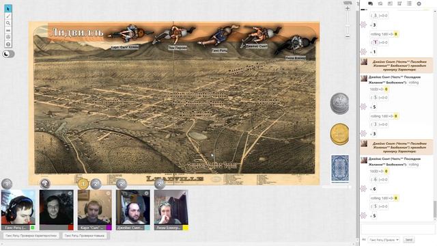437x246 pixels.
Task: Select the Лиам Боккер rider token
Action: tap(296, 44)
